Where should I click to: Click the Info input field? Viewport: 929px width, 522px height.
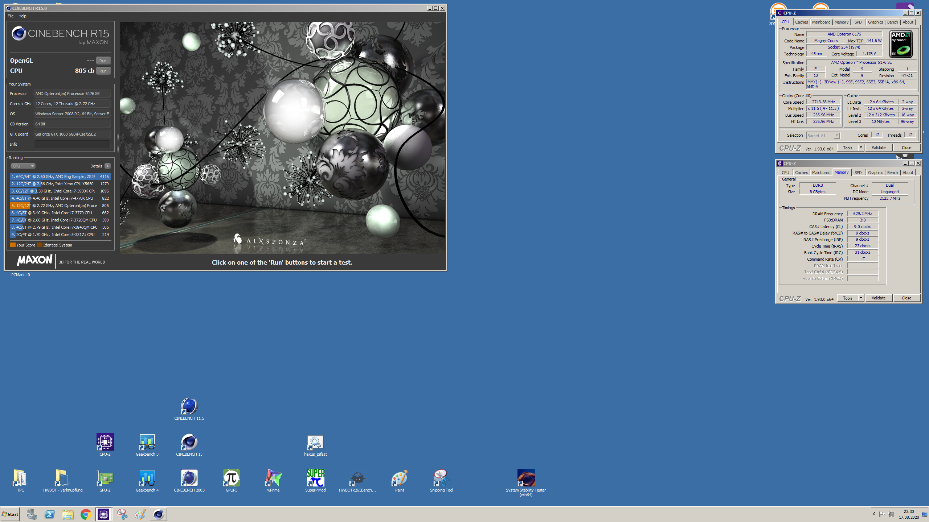pos(72,144)
